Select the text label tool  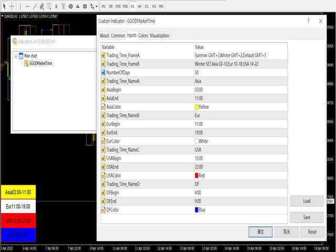64,6
